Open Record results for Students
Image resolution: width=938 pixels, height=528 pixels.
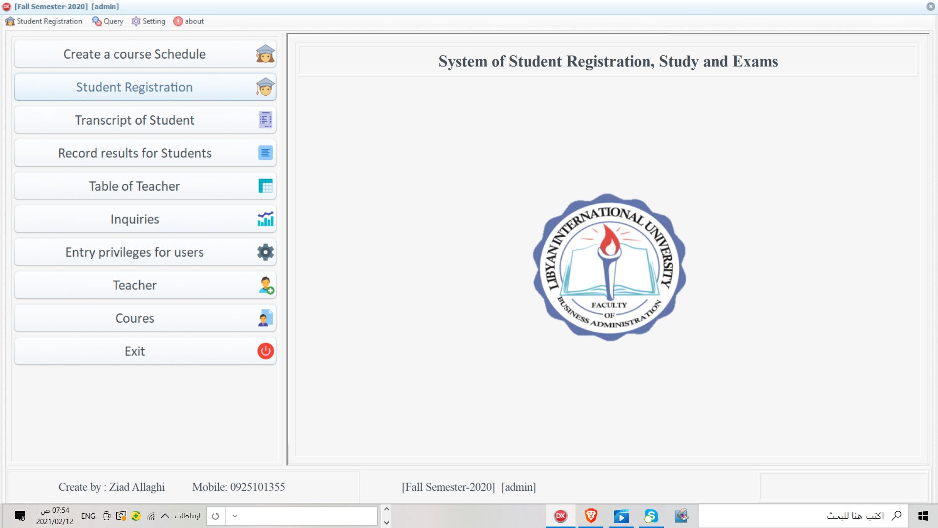coord(145,153)
